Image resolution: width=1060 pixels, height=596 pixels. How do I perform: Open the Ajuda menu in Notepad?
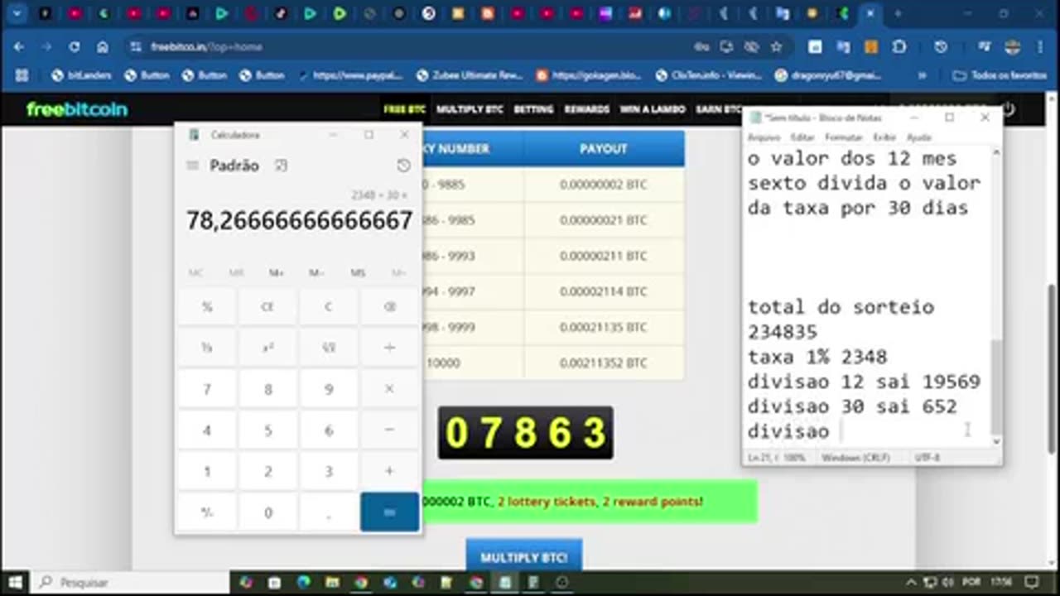(x=919, y=137)
